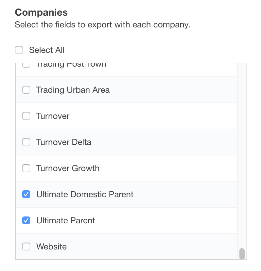Tick the Select All checkbox
Screen dimensions: 261x271
(19, 50)
